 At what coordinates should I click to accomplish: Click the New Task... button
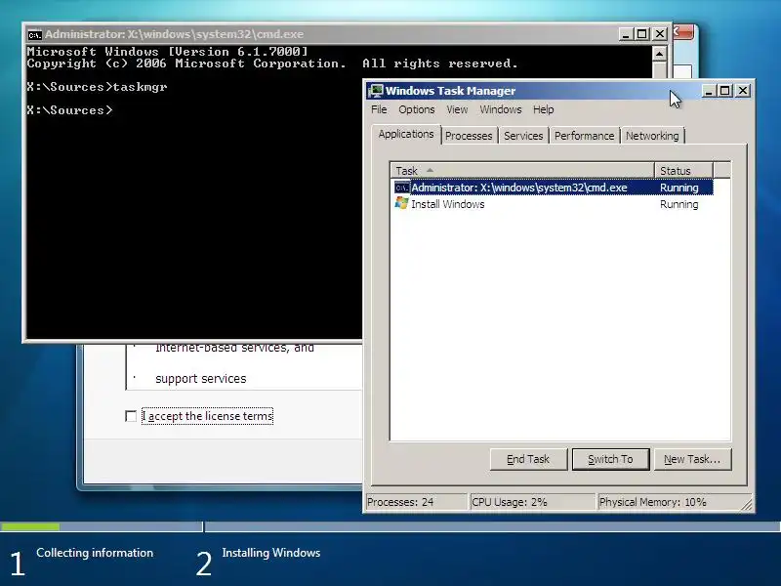692,459
